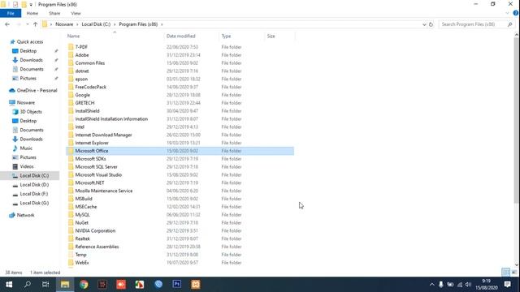Open the Videos icon in navigation pane
This screenshot has width=520, height=292.
tap(15, 166)
